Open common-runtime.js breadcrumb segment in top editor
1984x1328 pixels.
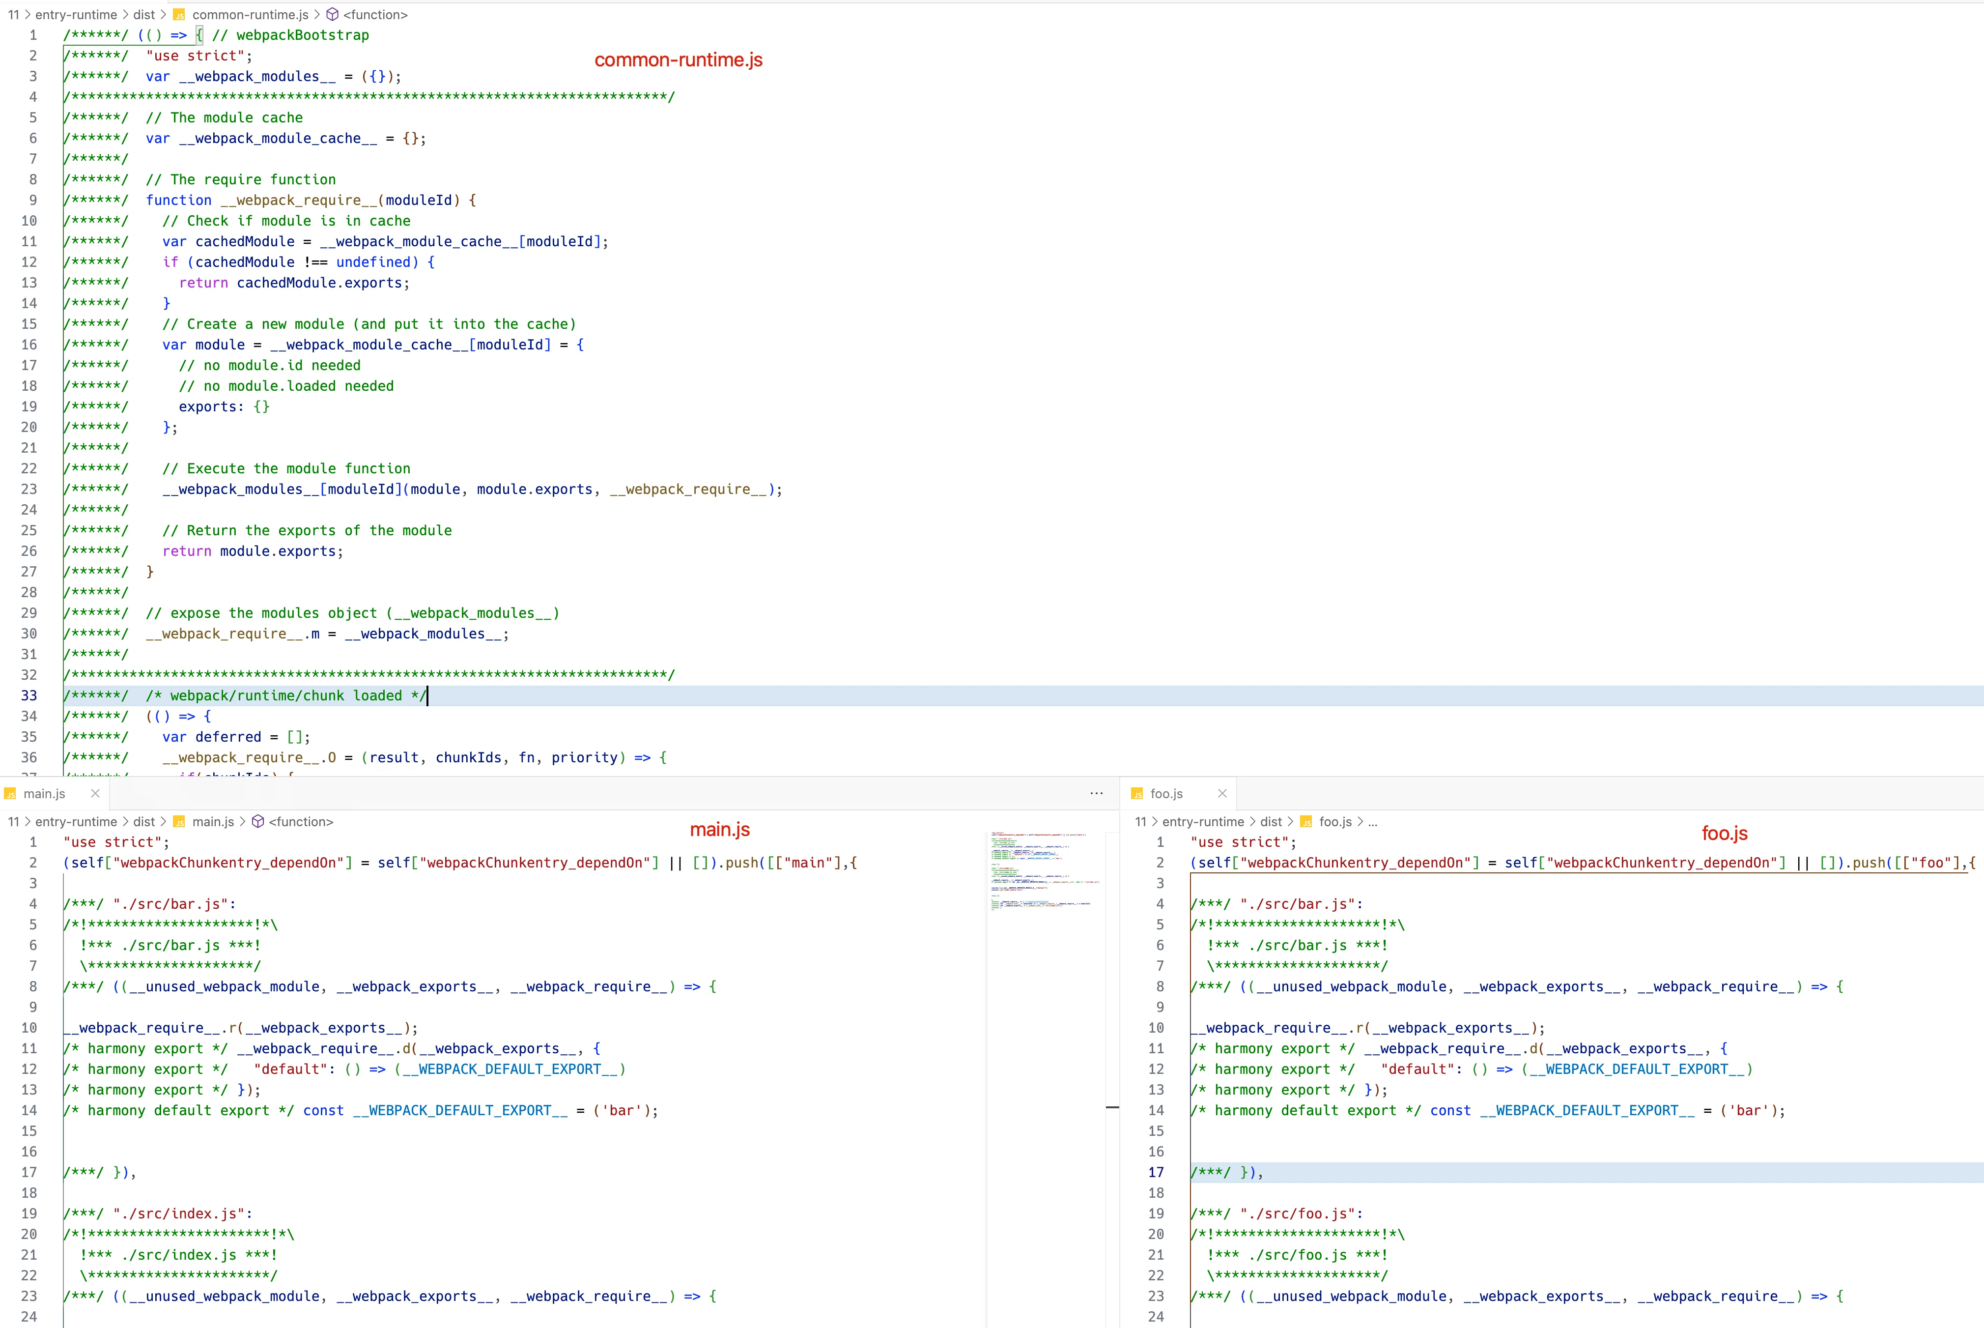[251, 14]
